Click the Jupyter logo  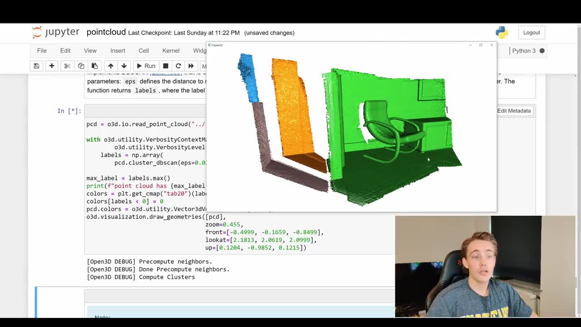pyautogui.click(x=55, y=32)
